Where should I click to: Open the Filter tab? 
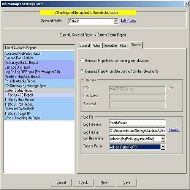coord(123,45)
